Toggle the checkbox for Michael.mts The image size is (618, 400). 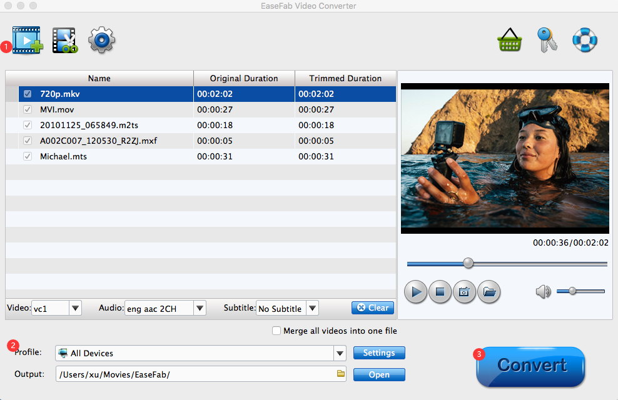tap(28, 156)
